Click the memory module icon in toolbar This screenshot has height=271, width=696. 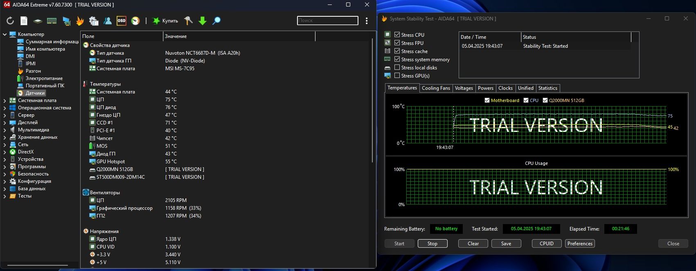[x=52, y=21]
